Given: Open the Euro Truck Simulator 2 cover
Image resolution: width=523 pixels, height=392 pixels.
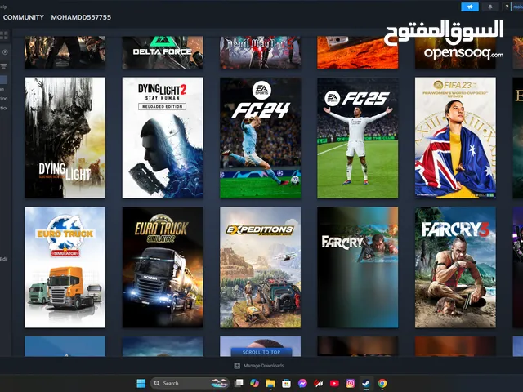Looking at the screenshot, I should coord(163,267).
